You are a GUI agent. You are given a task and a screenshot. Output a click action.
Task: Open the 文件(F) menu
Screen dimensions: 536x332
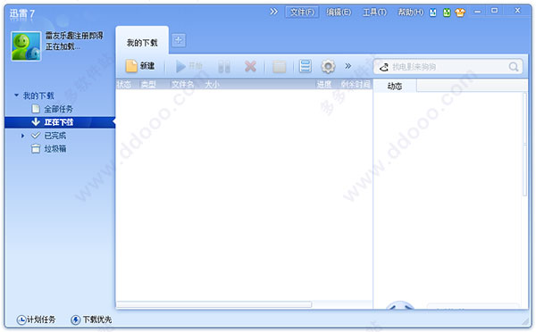point(302,12)
